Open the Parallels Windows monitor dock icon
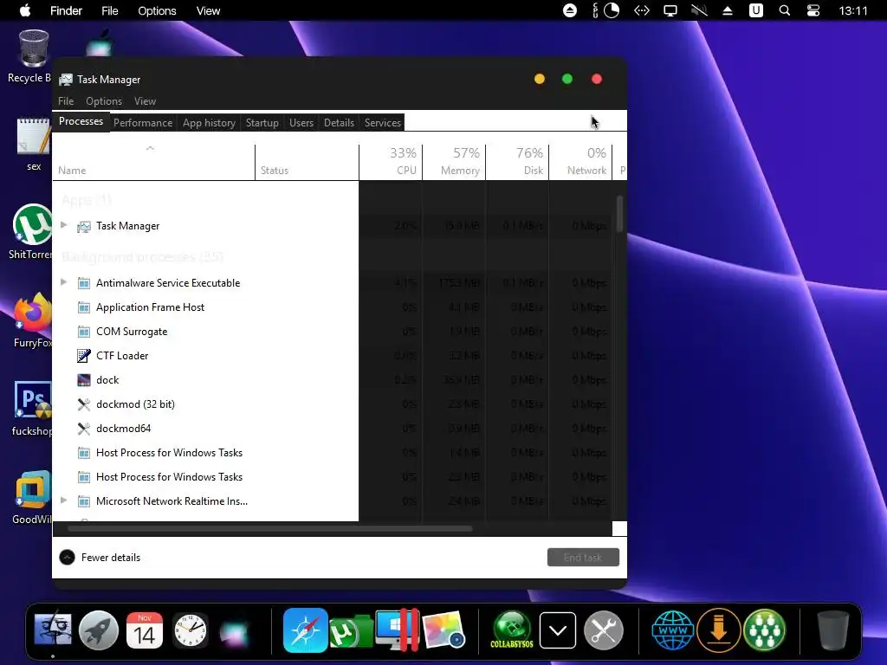The height and width of the screenshot is (665, 887). 397,630
